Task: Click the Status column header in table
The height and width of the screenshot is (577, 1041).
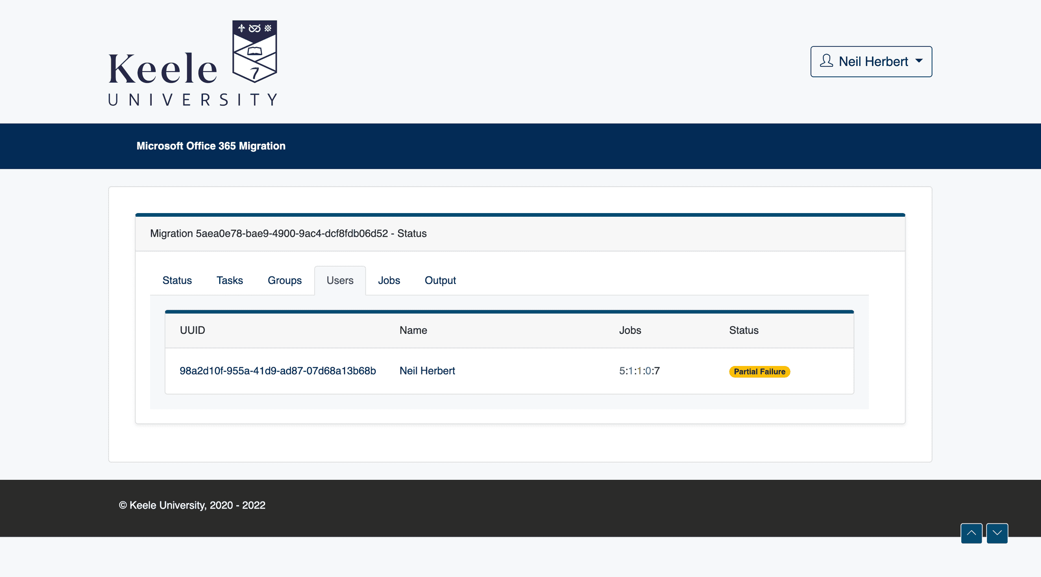Action: [x=744, y=330]
